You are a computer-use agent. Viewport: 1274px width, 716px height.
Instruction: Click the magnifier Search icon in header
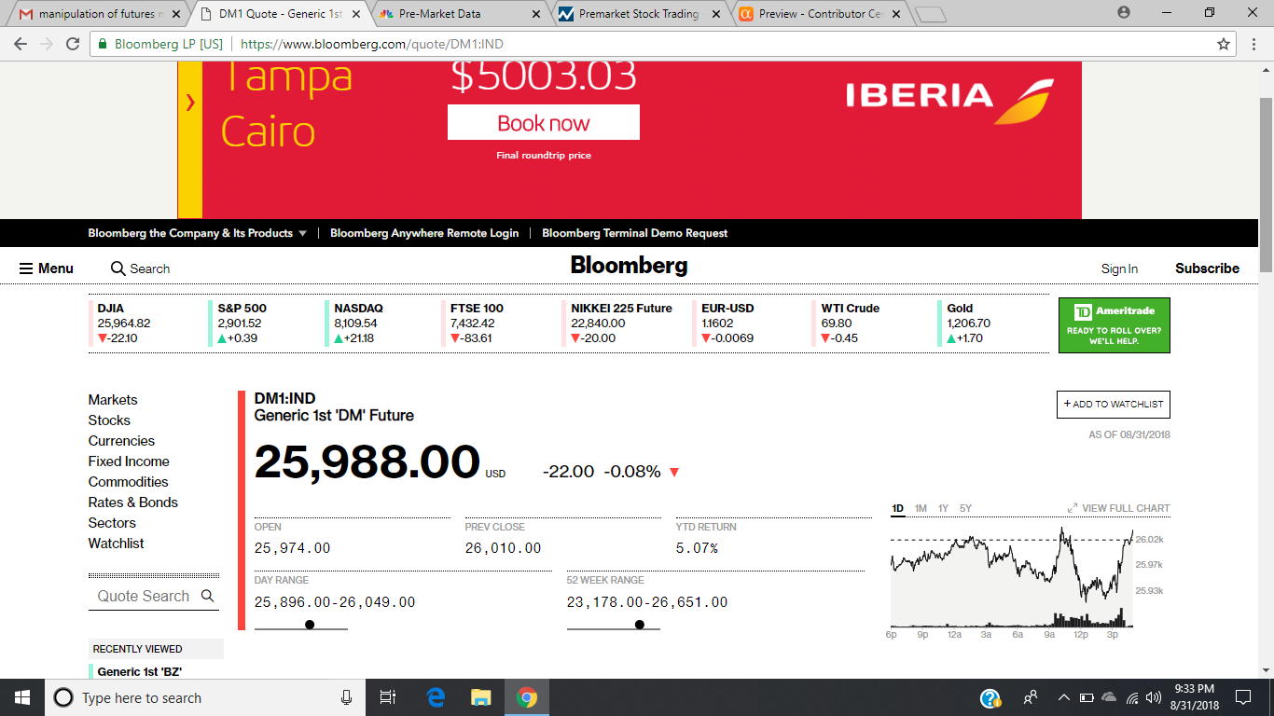click(118, 268)
